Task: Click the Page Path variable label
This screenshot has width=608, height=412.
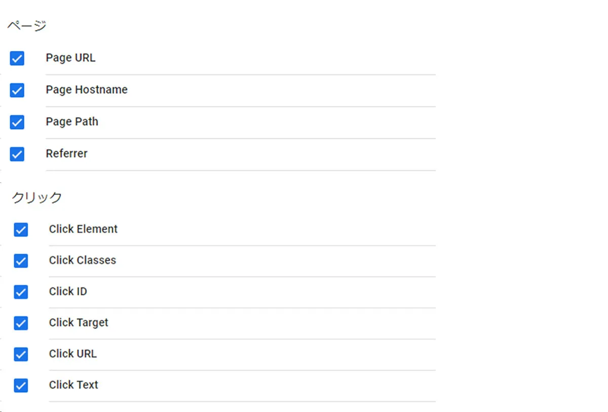Action: [x=72, y=122]
